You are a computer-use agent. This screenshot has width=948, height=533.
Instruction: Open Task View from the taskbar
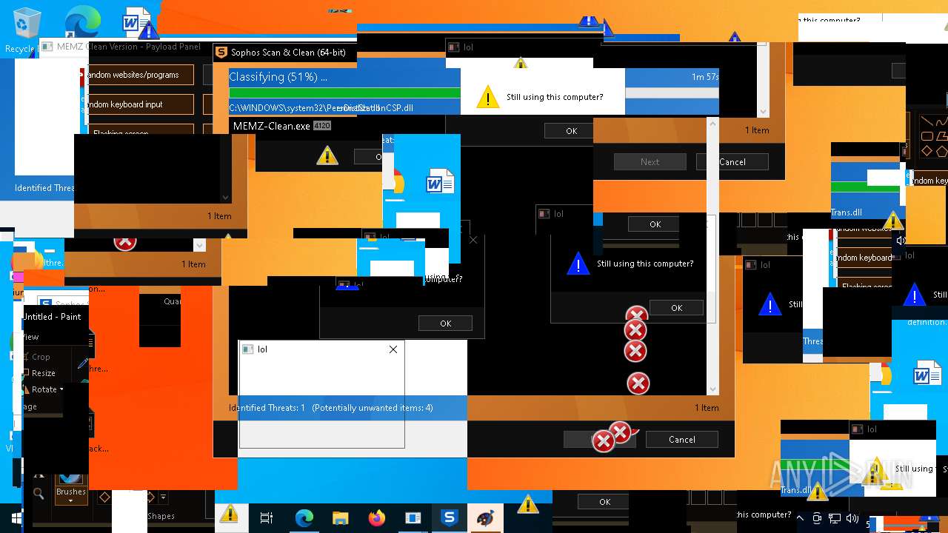[267, 518]
